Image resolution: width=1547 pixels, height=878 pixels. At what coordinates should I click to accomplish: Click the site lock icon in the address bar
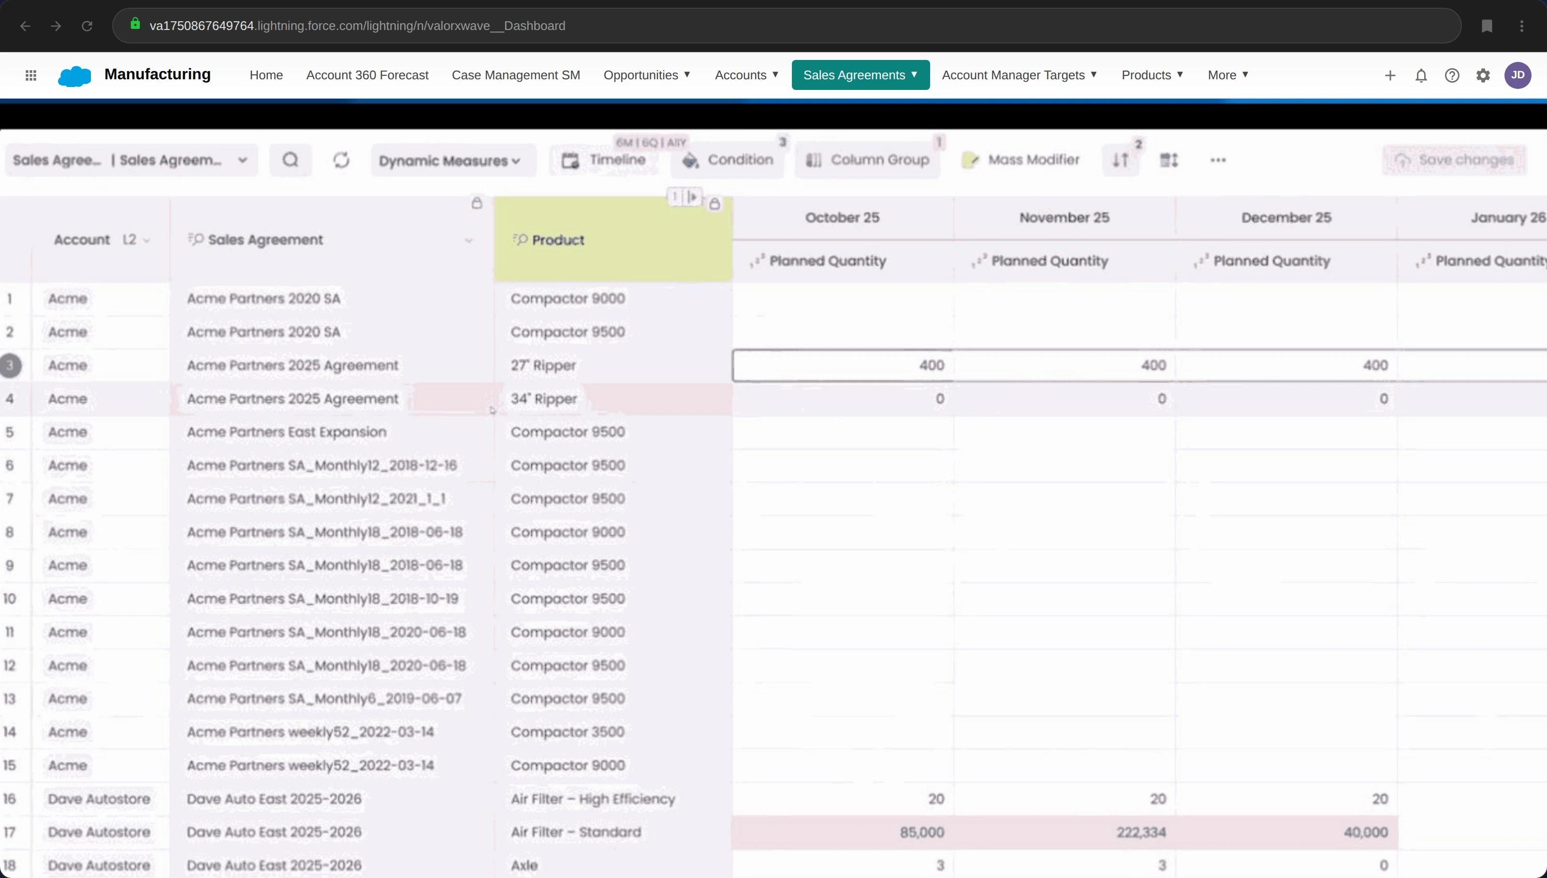coord(135,24)
